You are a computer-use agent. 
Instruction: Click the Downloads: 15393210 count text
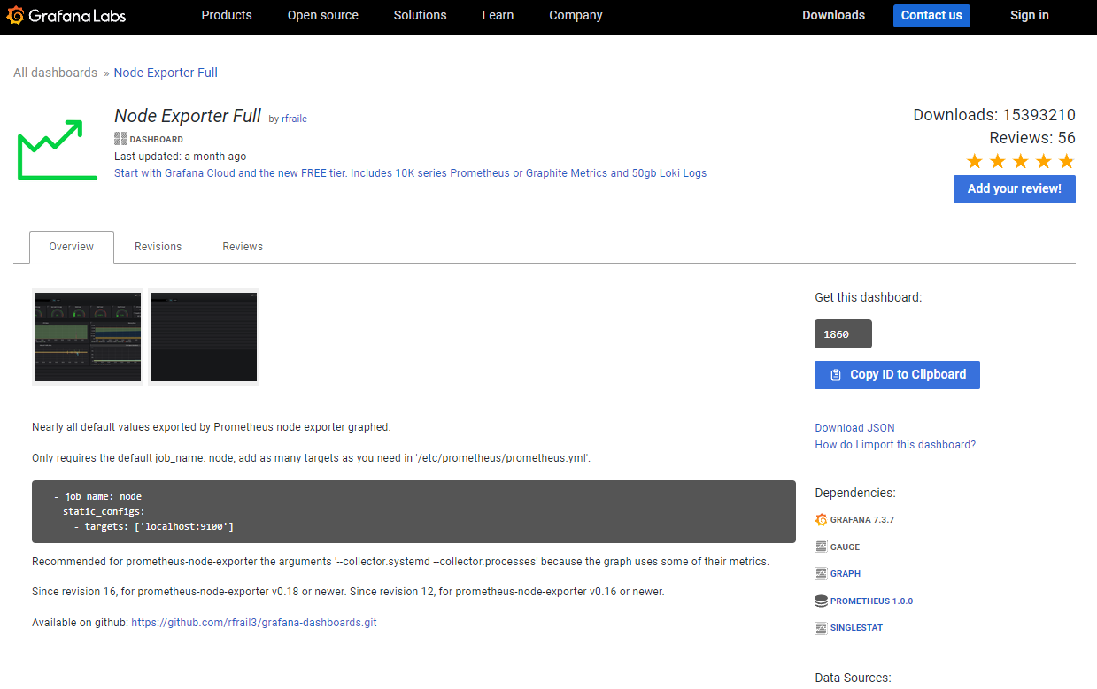994,115
